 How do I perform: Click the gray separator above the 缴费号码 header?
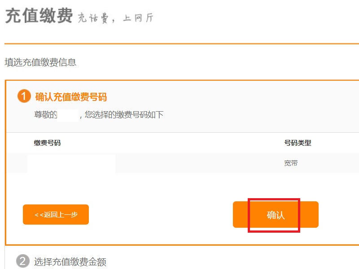click(x=183, y=132)
